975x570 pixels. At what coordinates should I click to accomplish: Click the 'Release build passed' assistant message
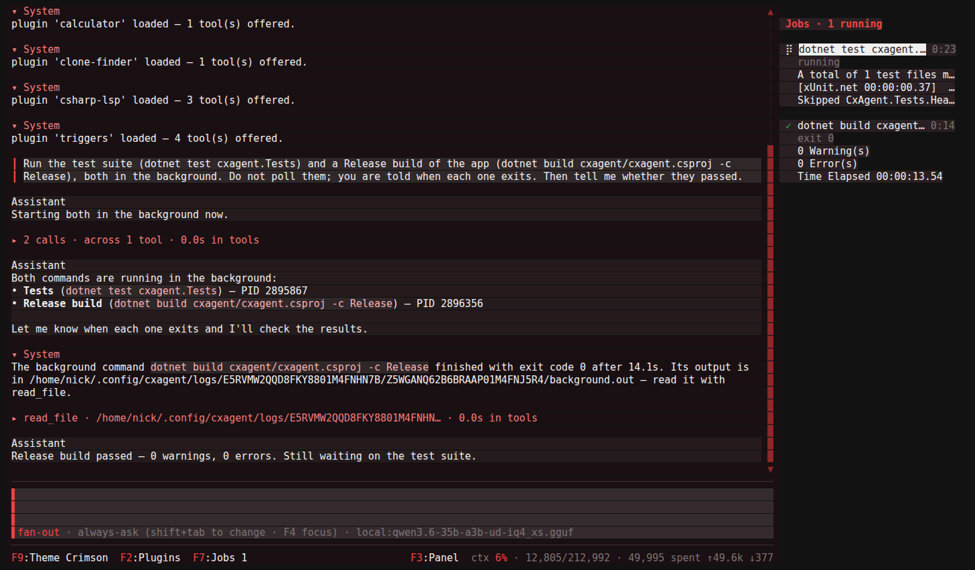pyautogui.click(x=244, y=456)
